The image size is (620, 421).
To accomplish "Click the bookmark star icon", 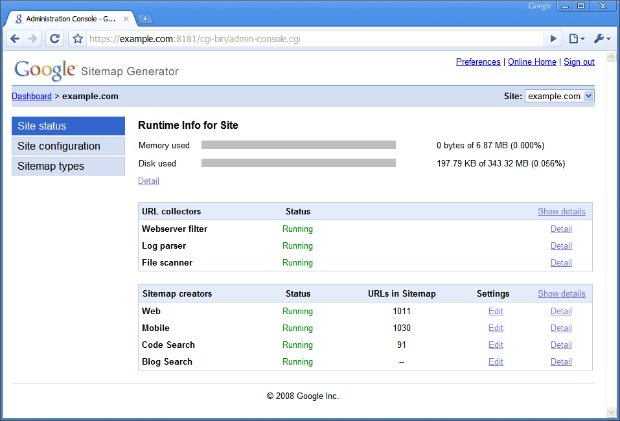I will [77, 39].
